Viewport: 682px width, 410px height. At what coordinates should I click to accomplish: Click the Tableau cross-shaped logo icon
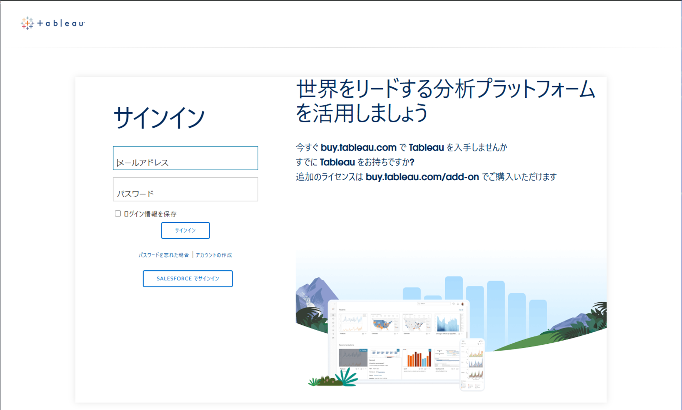[27, 23]
